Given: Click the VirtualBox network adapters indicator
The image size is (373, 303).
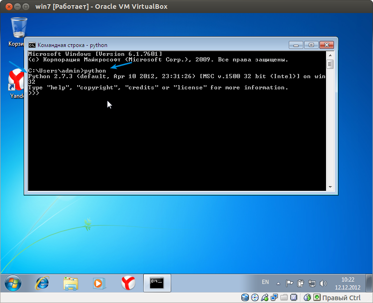Looking at the screenshot, I should [274, 297].
